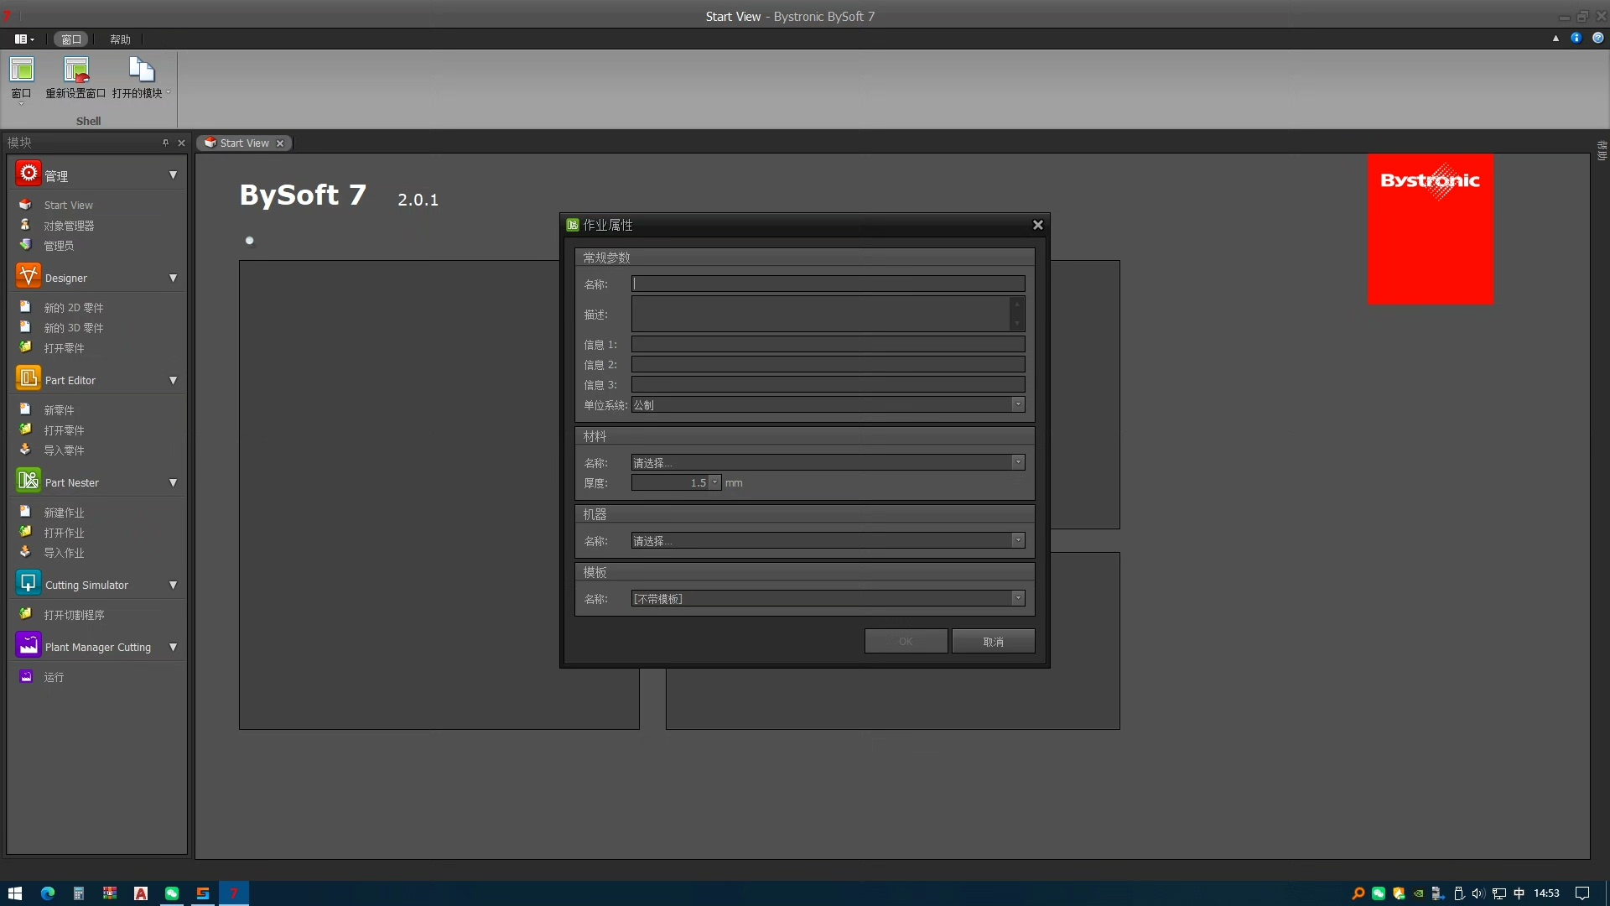
Task: Click the ribbon icon labeled 打开的模块
Action: click(140, 70)
